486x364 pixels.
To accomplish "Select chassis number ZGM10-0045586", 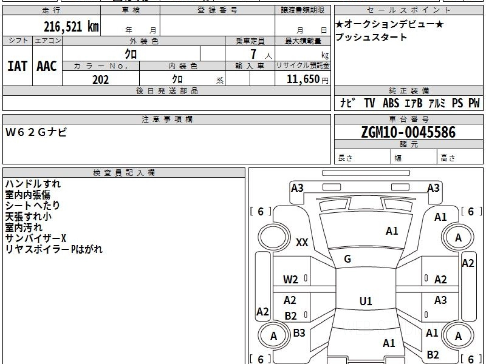I will pos(408,132).
